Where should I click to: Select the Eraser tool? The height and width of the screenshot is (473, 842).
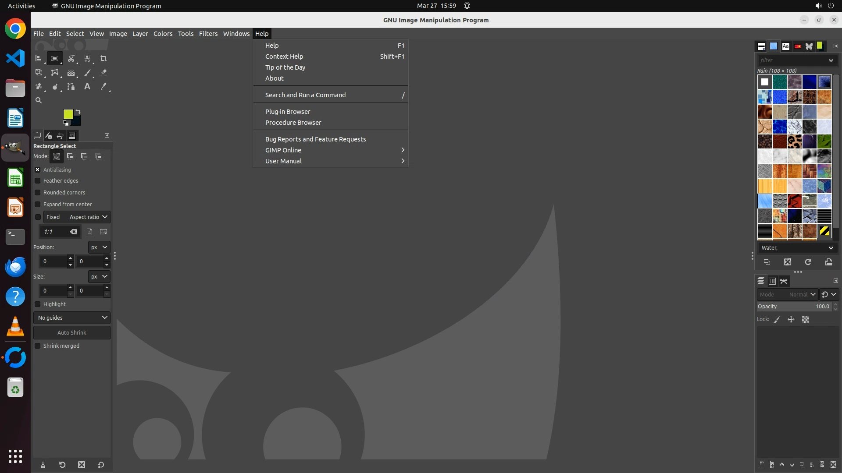click(x=103, y=73)
